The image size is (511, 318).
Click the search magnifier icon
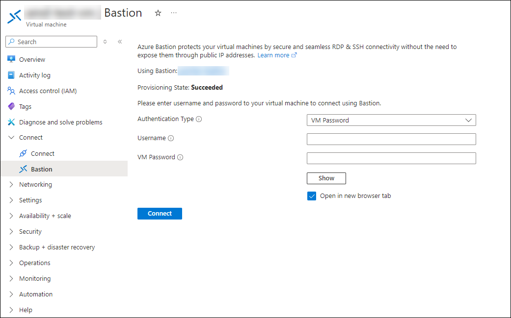coord(12,42)
